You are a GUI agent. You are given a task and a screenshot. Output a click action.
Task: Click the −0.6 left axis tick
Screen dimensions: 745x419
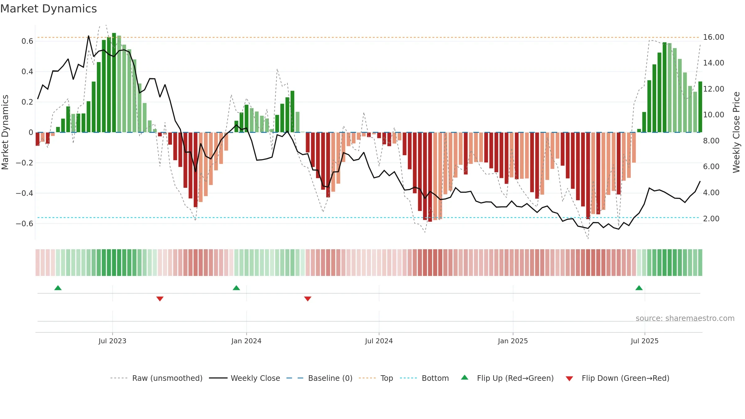click(25, 223)
